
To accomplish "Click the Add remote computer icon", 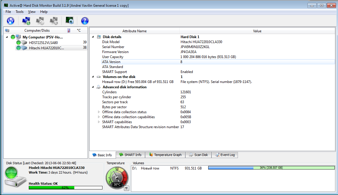I will click(26, 21).
